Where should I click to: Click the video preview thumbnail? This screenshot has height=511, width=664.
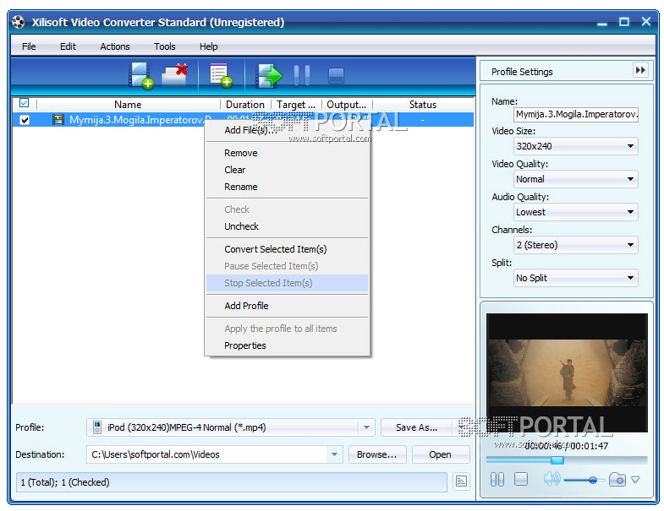click(567, 372)
